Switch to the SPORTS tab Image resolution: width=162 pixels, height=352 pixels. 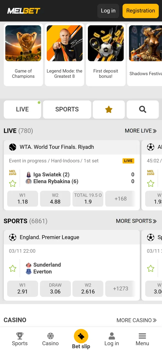67,109
